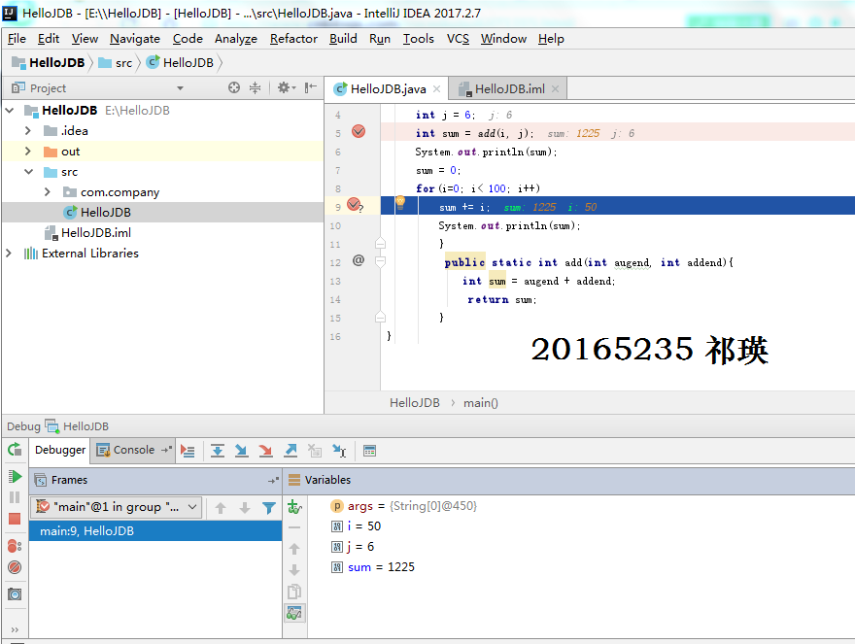The width and height of the screenshot is (855, 644).
Task: Open the Navigate menu
Action: click(135, 39)
